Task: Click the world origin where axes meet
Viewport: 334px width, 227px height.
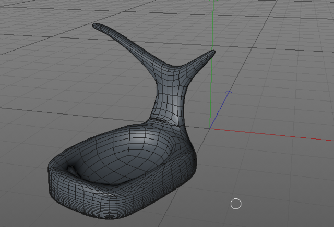Action: click(210, 128)
